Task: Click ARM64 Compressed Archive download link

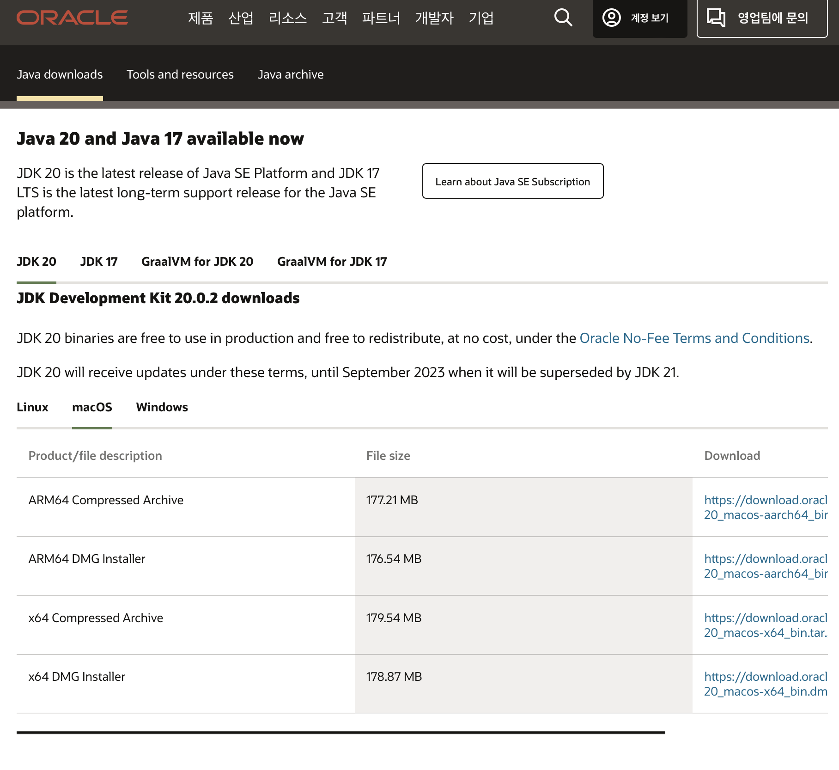Action: [x=766, y=507]
